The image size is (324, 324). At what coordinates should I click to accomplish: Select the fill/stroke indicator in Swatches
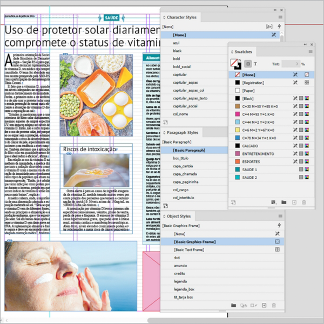235,64
